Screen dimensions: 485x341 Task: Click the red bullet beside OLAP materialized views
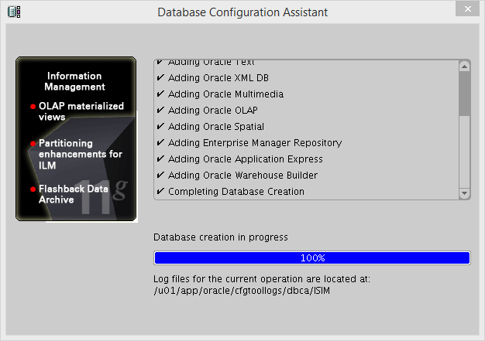click(x=33, y=107)
